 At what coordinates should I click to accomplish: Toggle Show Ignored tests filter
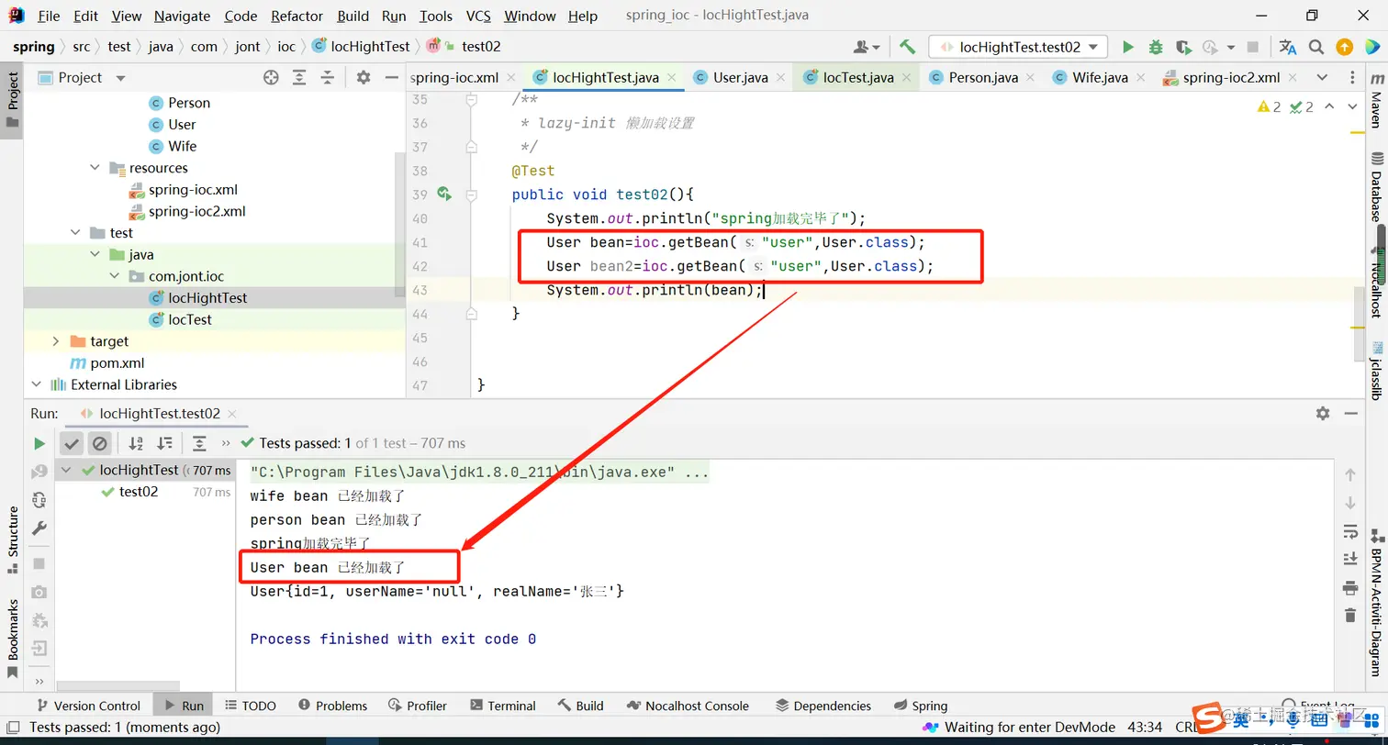coord(99,444)
